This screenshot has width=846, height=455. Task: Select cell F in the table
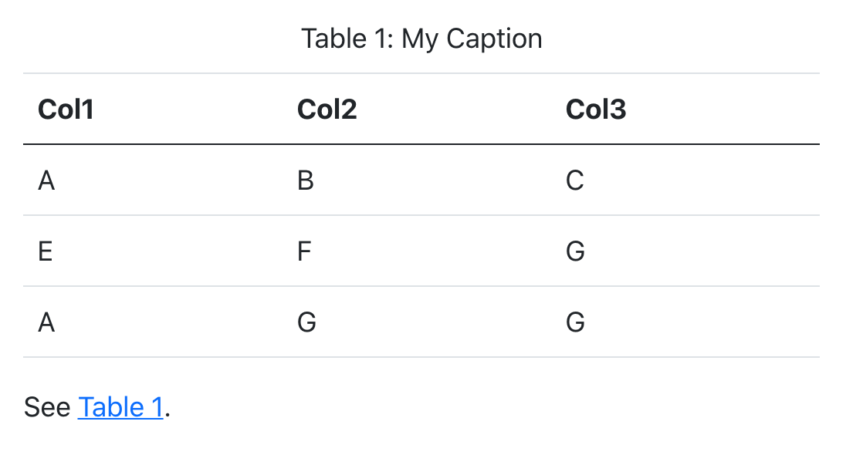coord(304,251)
